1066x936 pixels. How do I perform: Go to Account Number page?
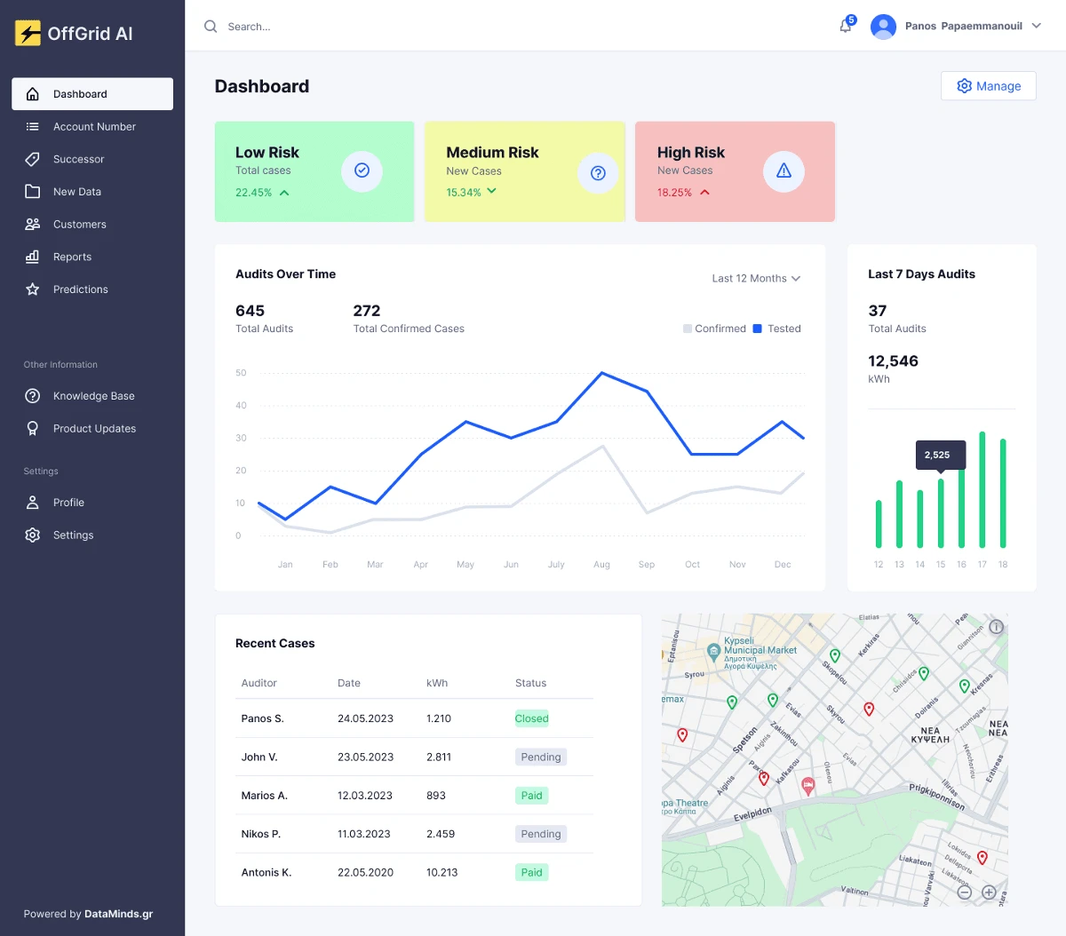click(92, 127)
